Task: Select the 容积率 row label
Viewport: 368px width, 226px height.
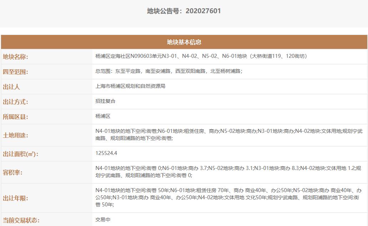Action: tap(13, 172)
